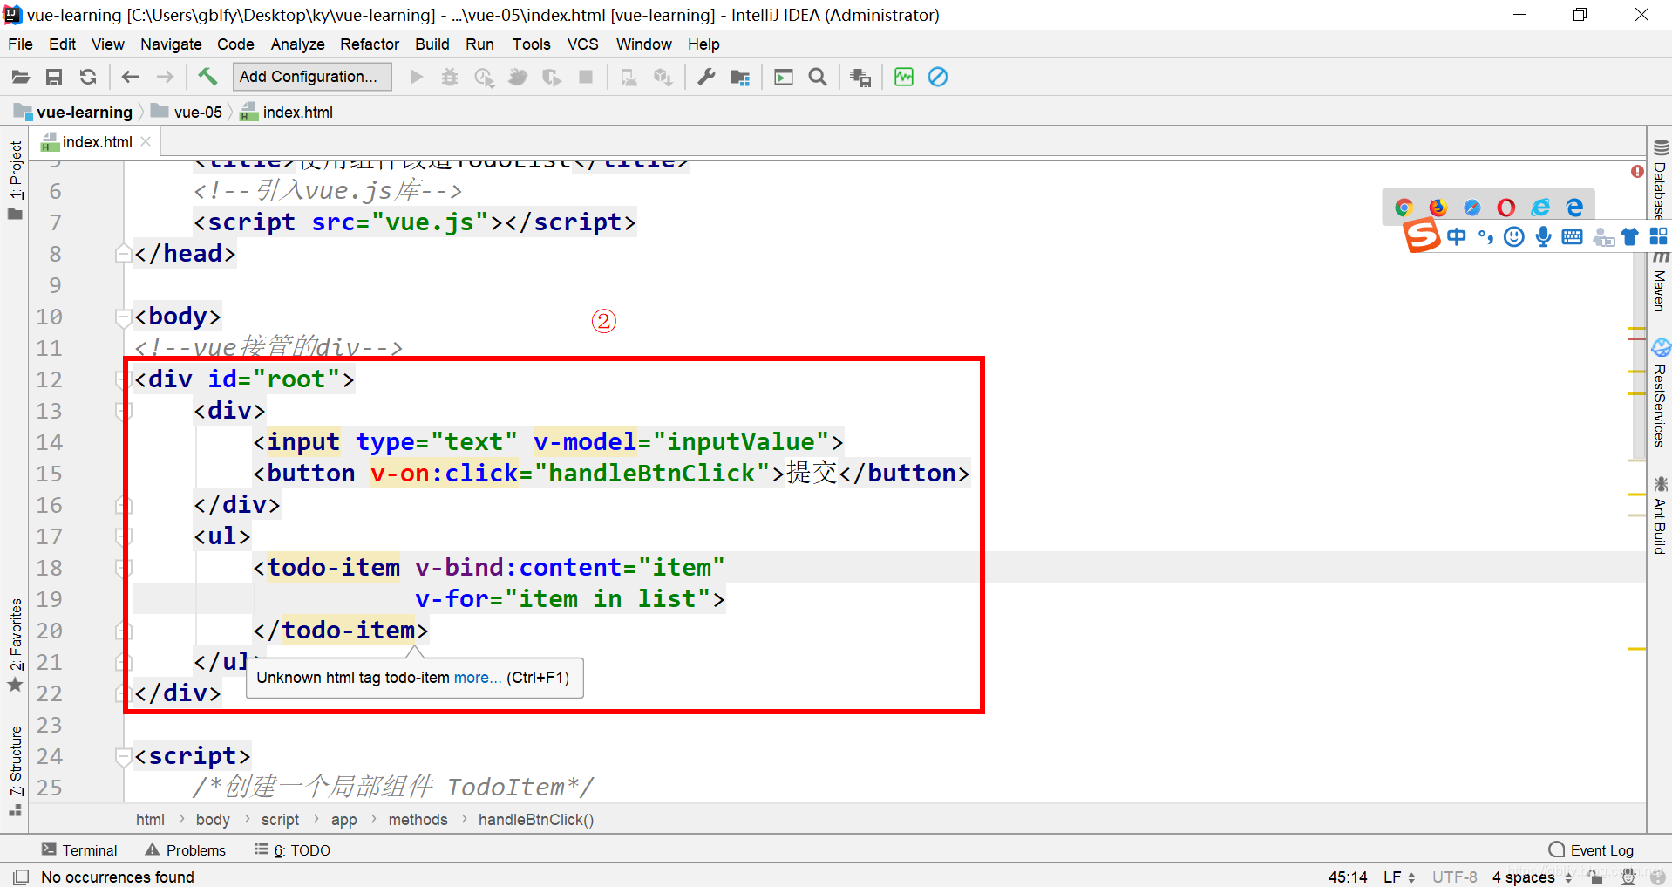Click the Sogou skin shirt icon

pyautogui.click(x=1630, y=236)
